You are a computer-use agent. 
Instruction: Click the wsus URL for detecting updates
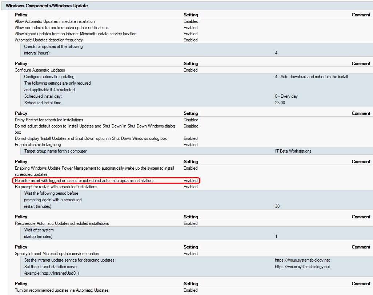click(x=302, y=260)
